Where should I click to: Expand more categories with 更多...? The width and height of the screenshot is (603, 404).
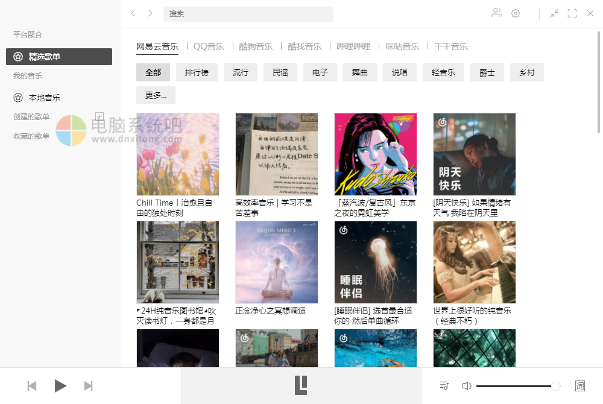point(156,95)
